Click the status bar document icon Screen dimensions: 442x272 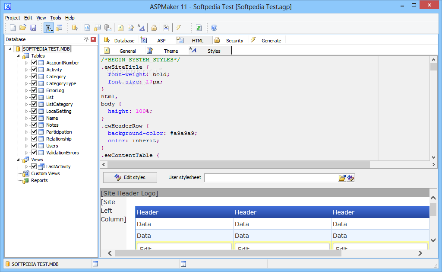tap(183, 264)
